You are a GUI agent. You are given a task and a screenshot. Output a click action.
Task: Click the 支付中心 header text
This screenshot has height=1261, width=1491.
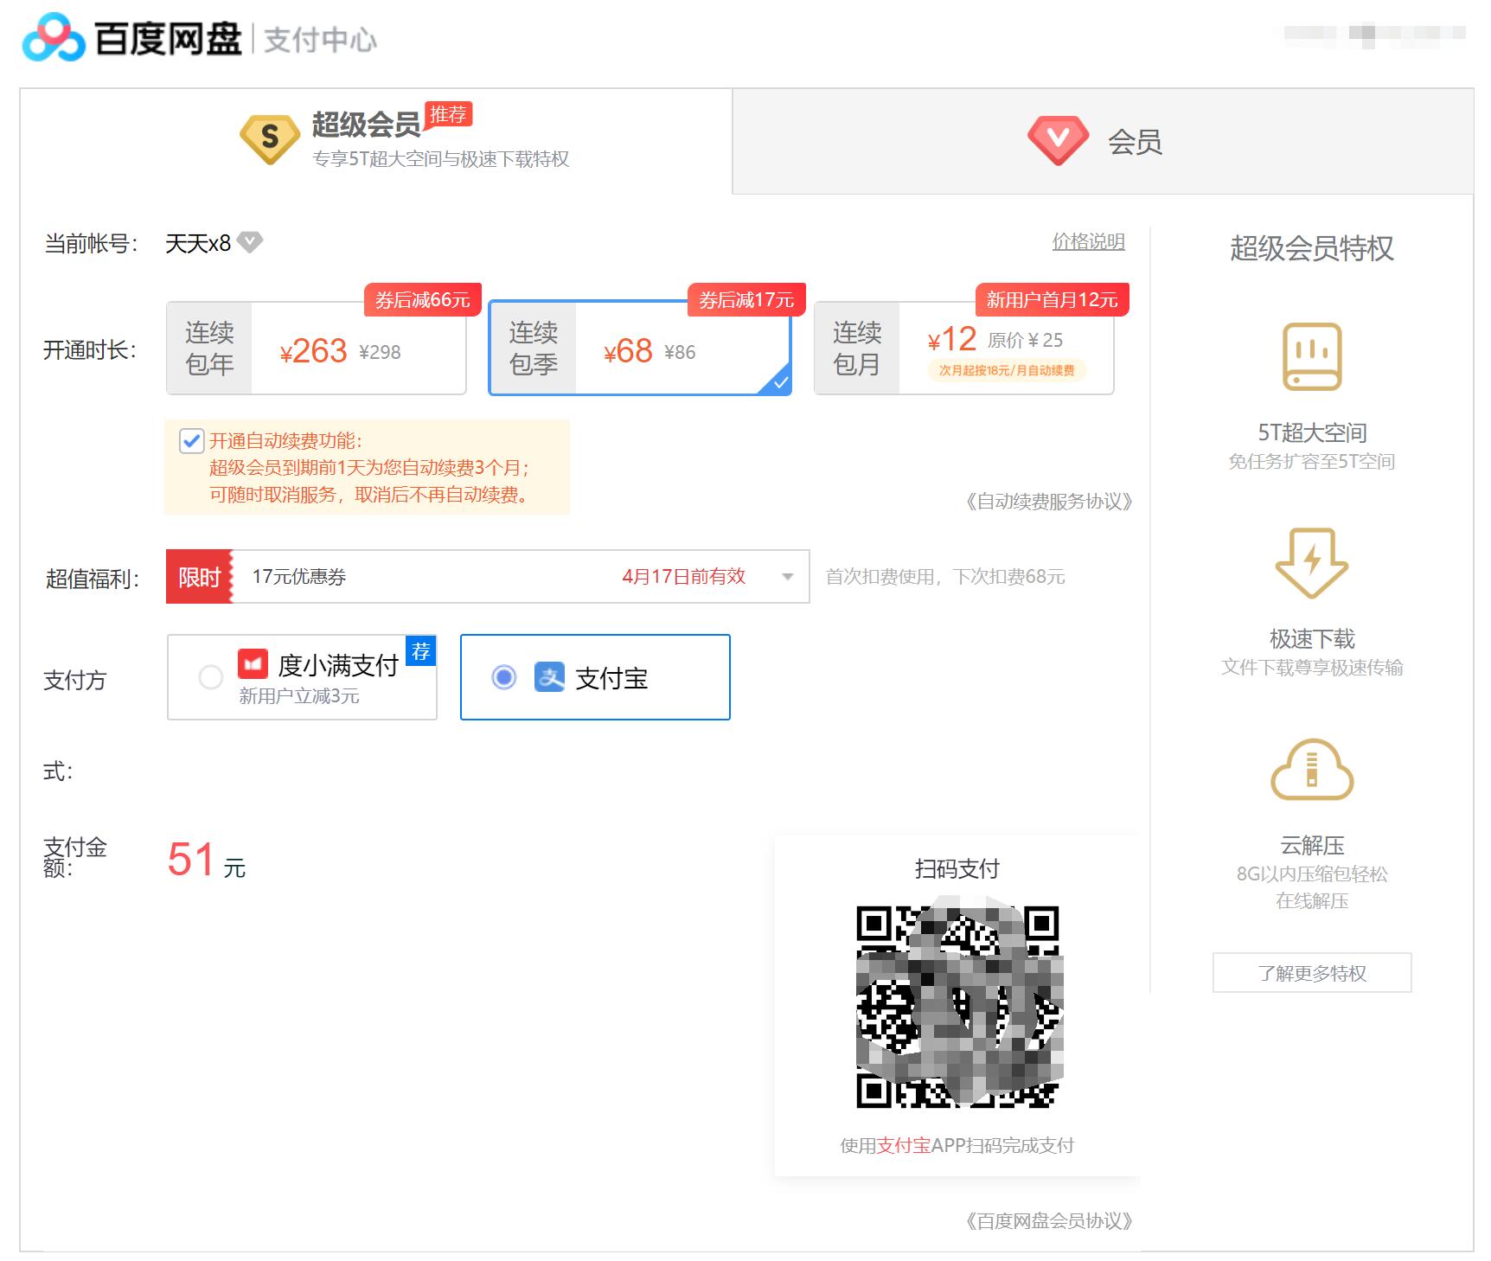click(320, 40)
